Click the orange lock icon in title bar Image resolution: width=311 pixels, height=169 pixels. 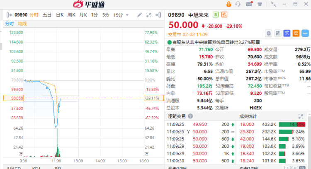click(228, 4)
